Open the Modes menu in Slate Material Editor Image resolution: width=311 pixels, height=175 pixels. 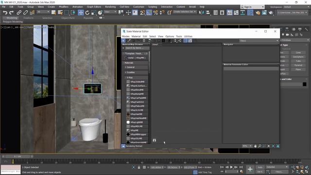click(126, 36)
